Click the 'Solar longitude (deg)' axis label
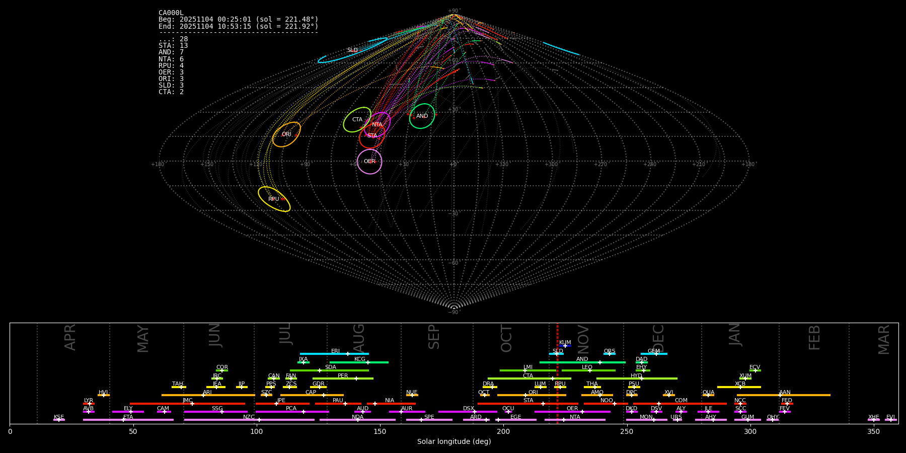The height and width of the screenshot is (453, 906). 454,442
